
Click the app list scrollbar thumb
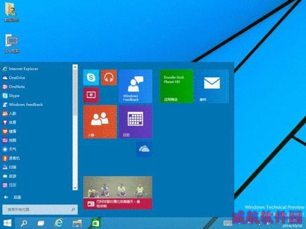75,93
